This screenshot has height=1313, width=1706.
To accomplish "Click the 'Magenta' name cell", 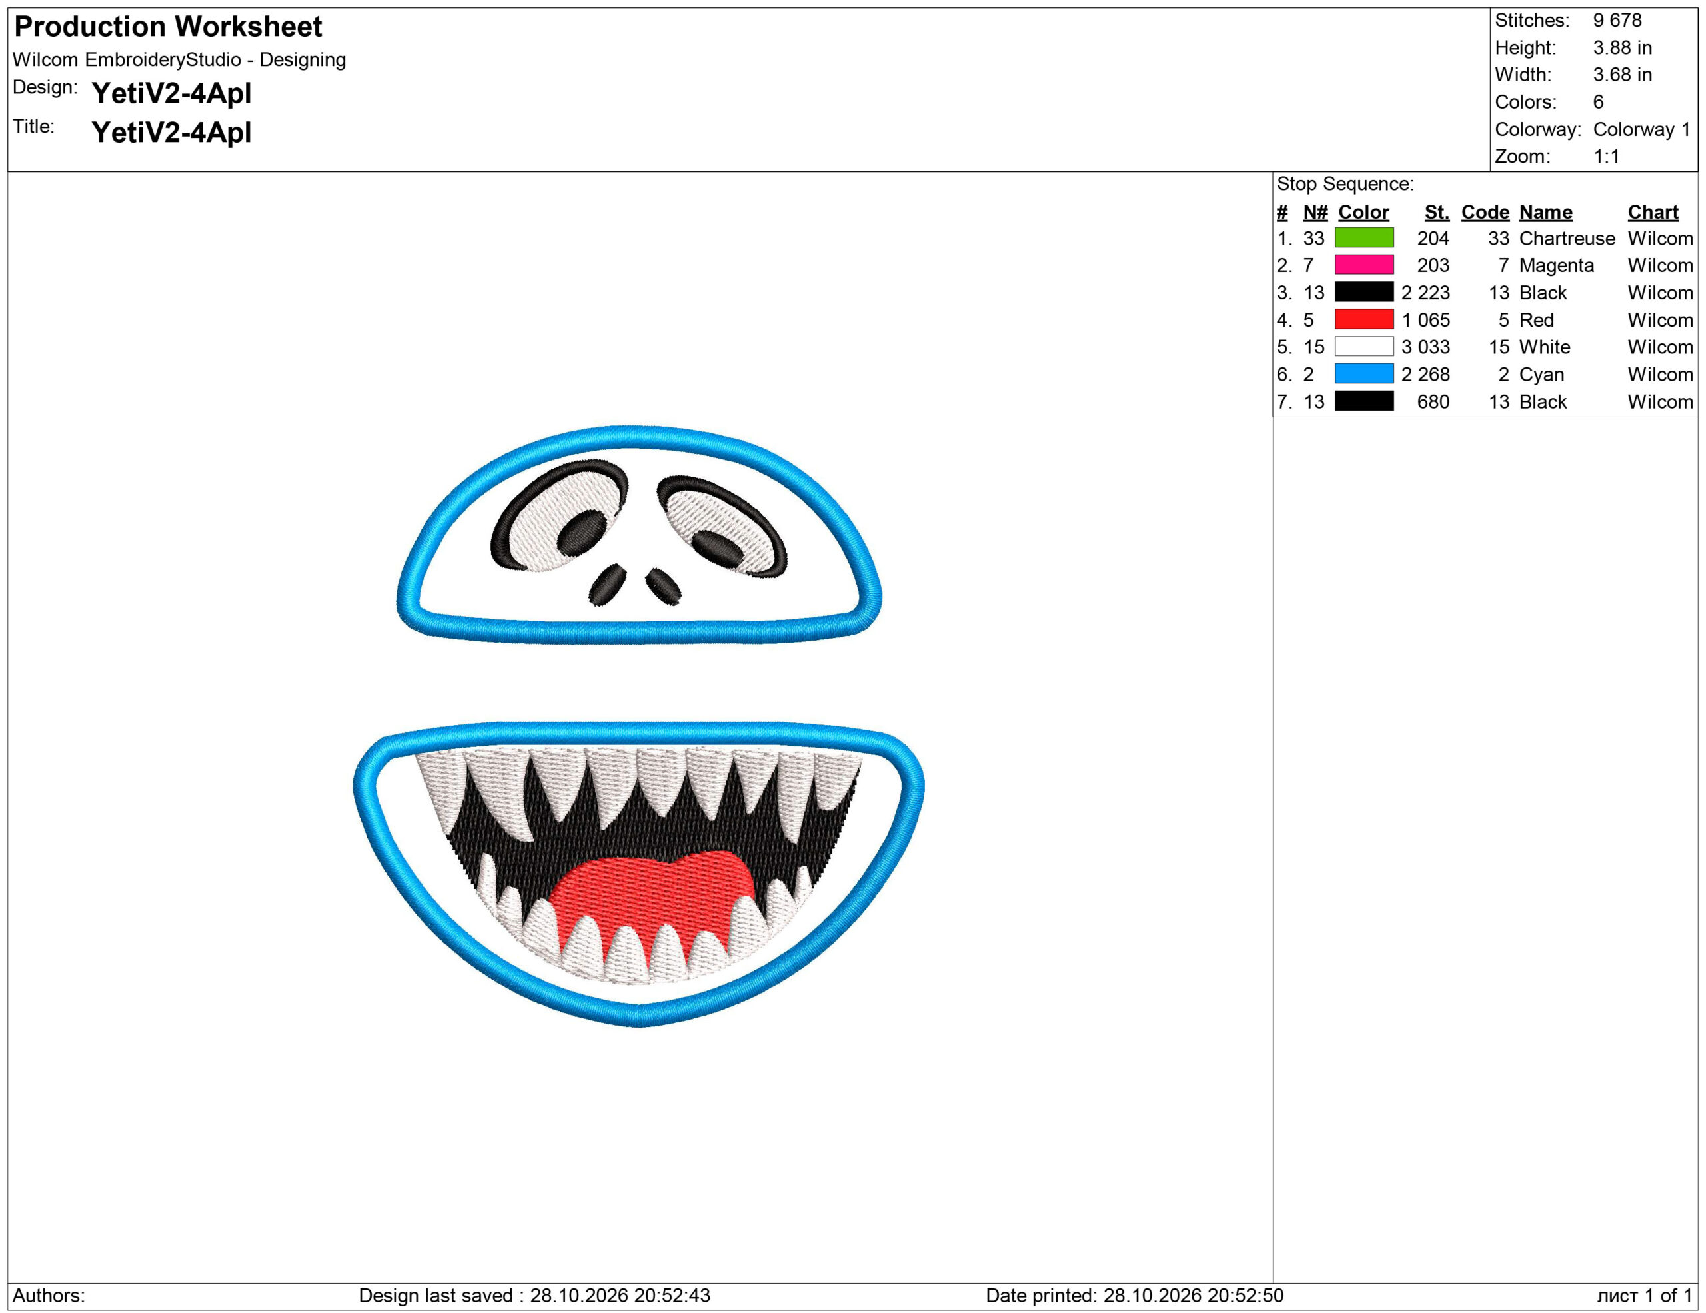I will 1556,265.
